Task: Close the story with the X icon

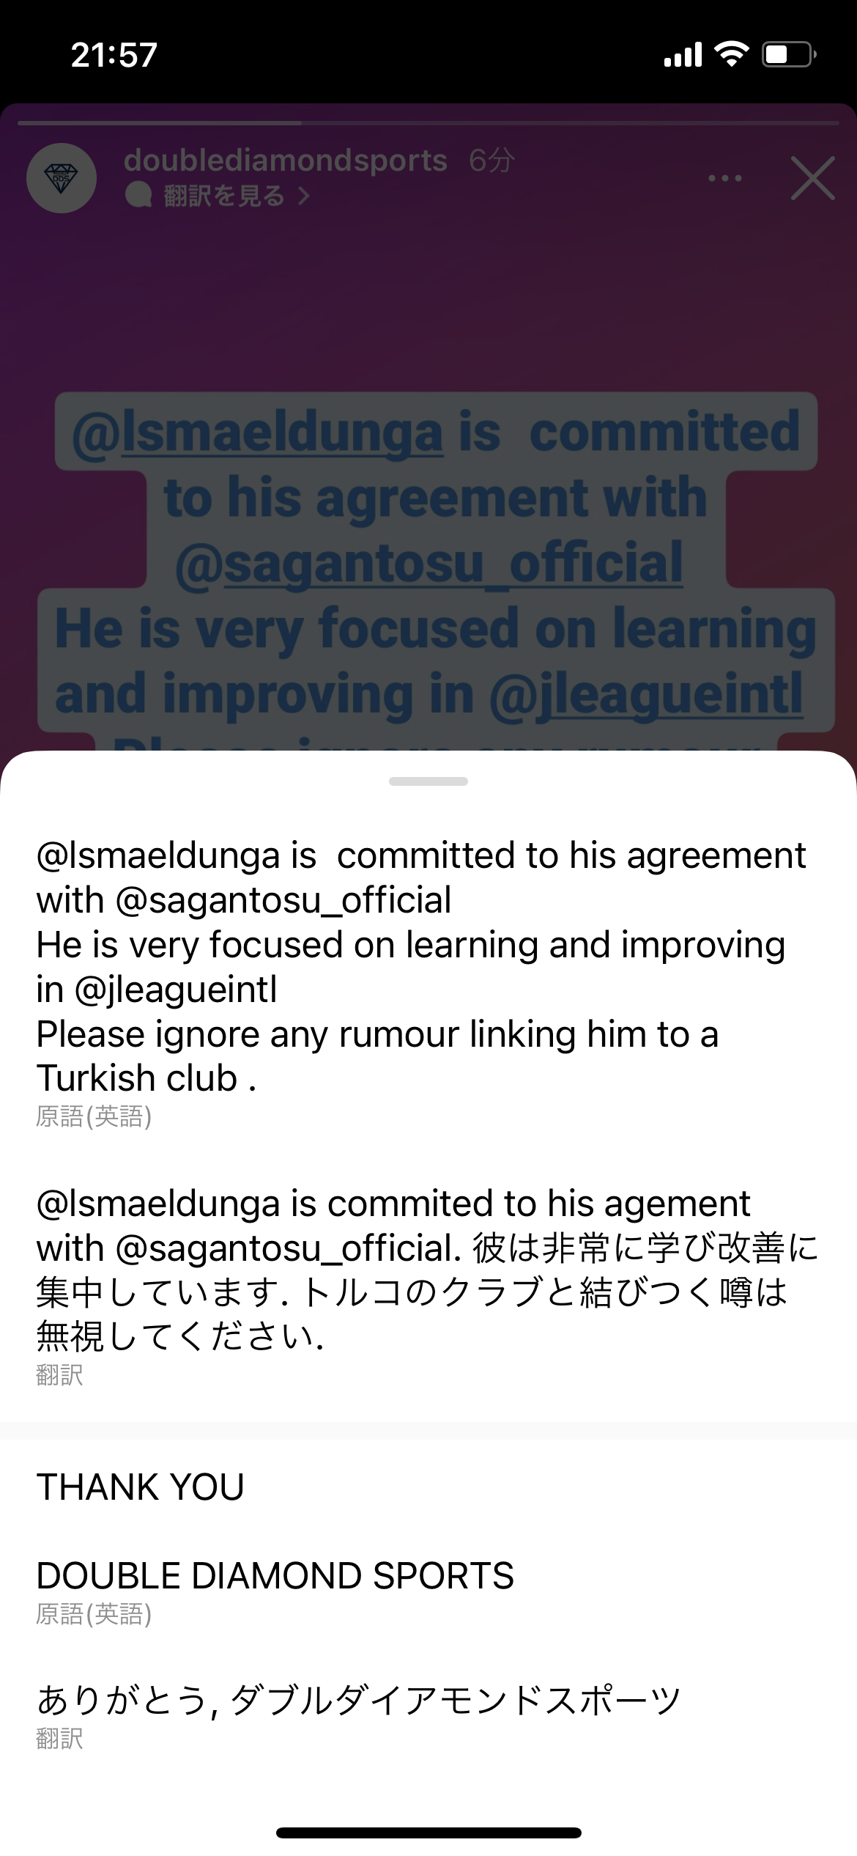Action: (x=813, y=178)
